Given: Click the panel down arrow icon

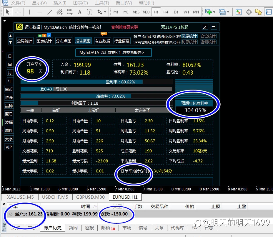Looking at the screenshot, I should [11, 42].
